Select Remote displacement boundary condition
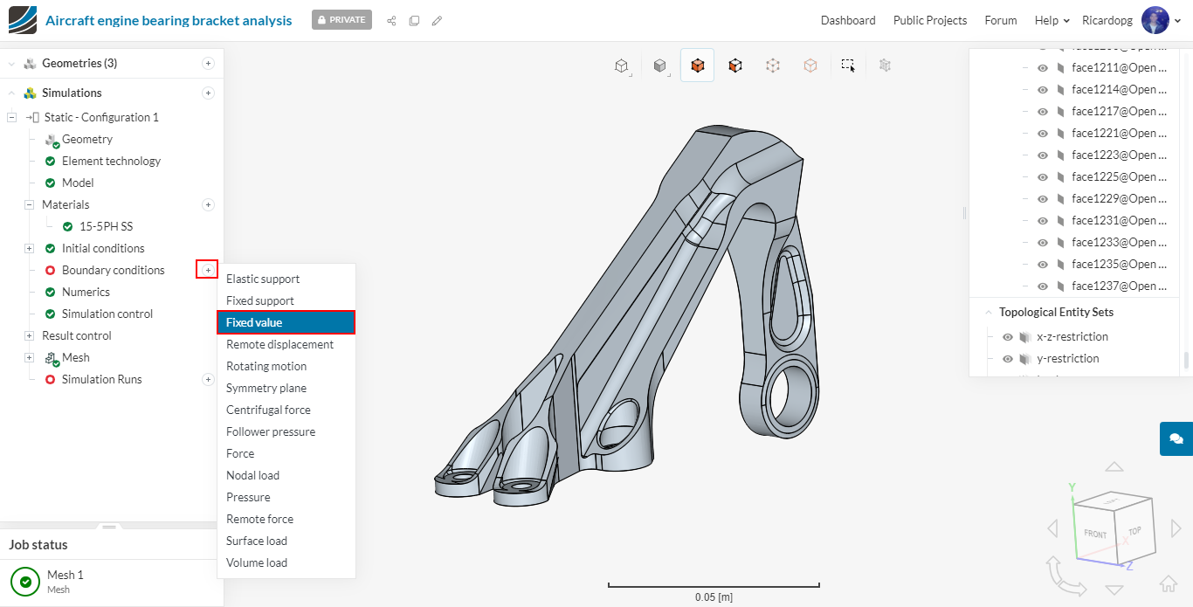Viewport: 1193px width, 607px height. pyautogui.click(x=279, y=344)
